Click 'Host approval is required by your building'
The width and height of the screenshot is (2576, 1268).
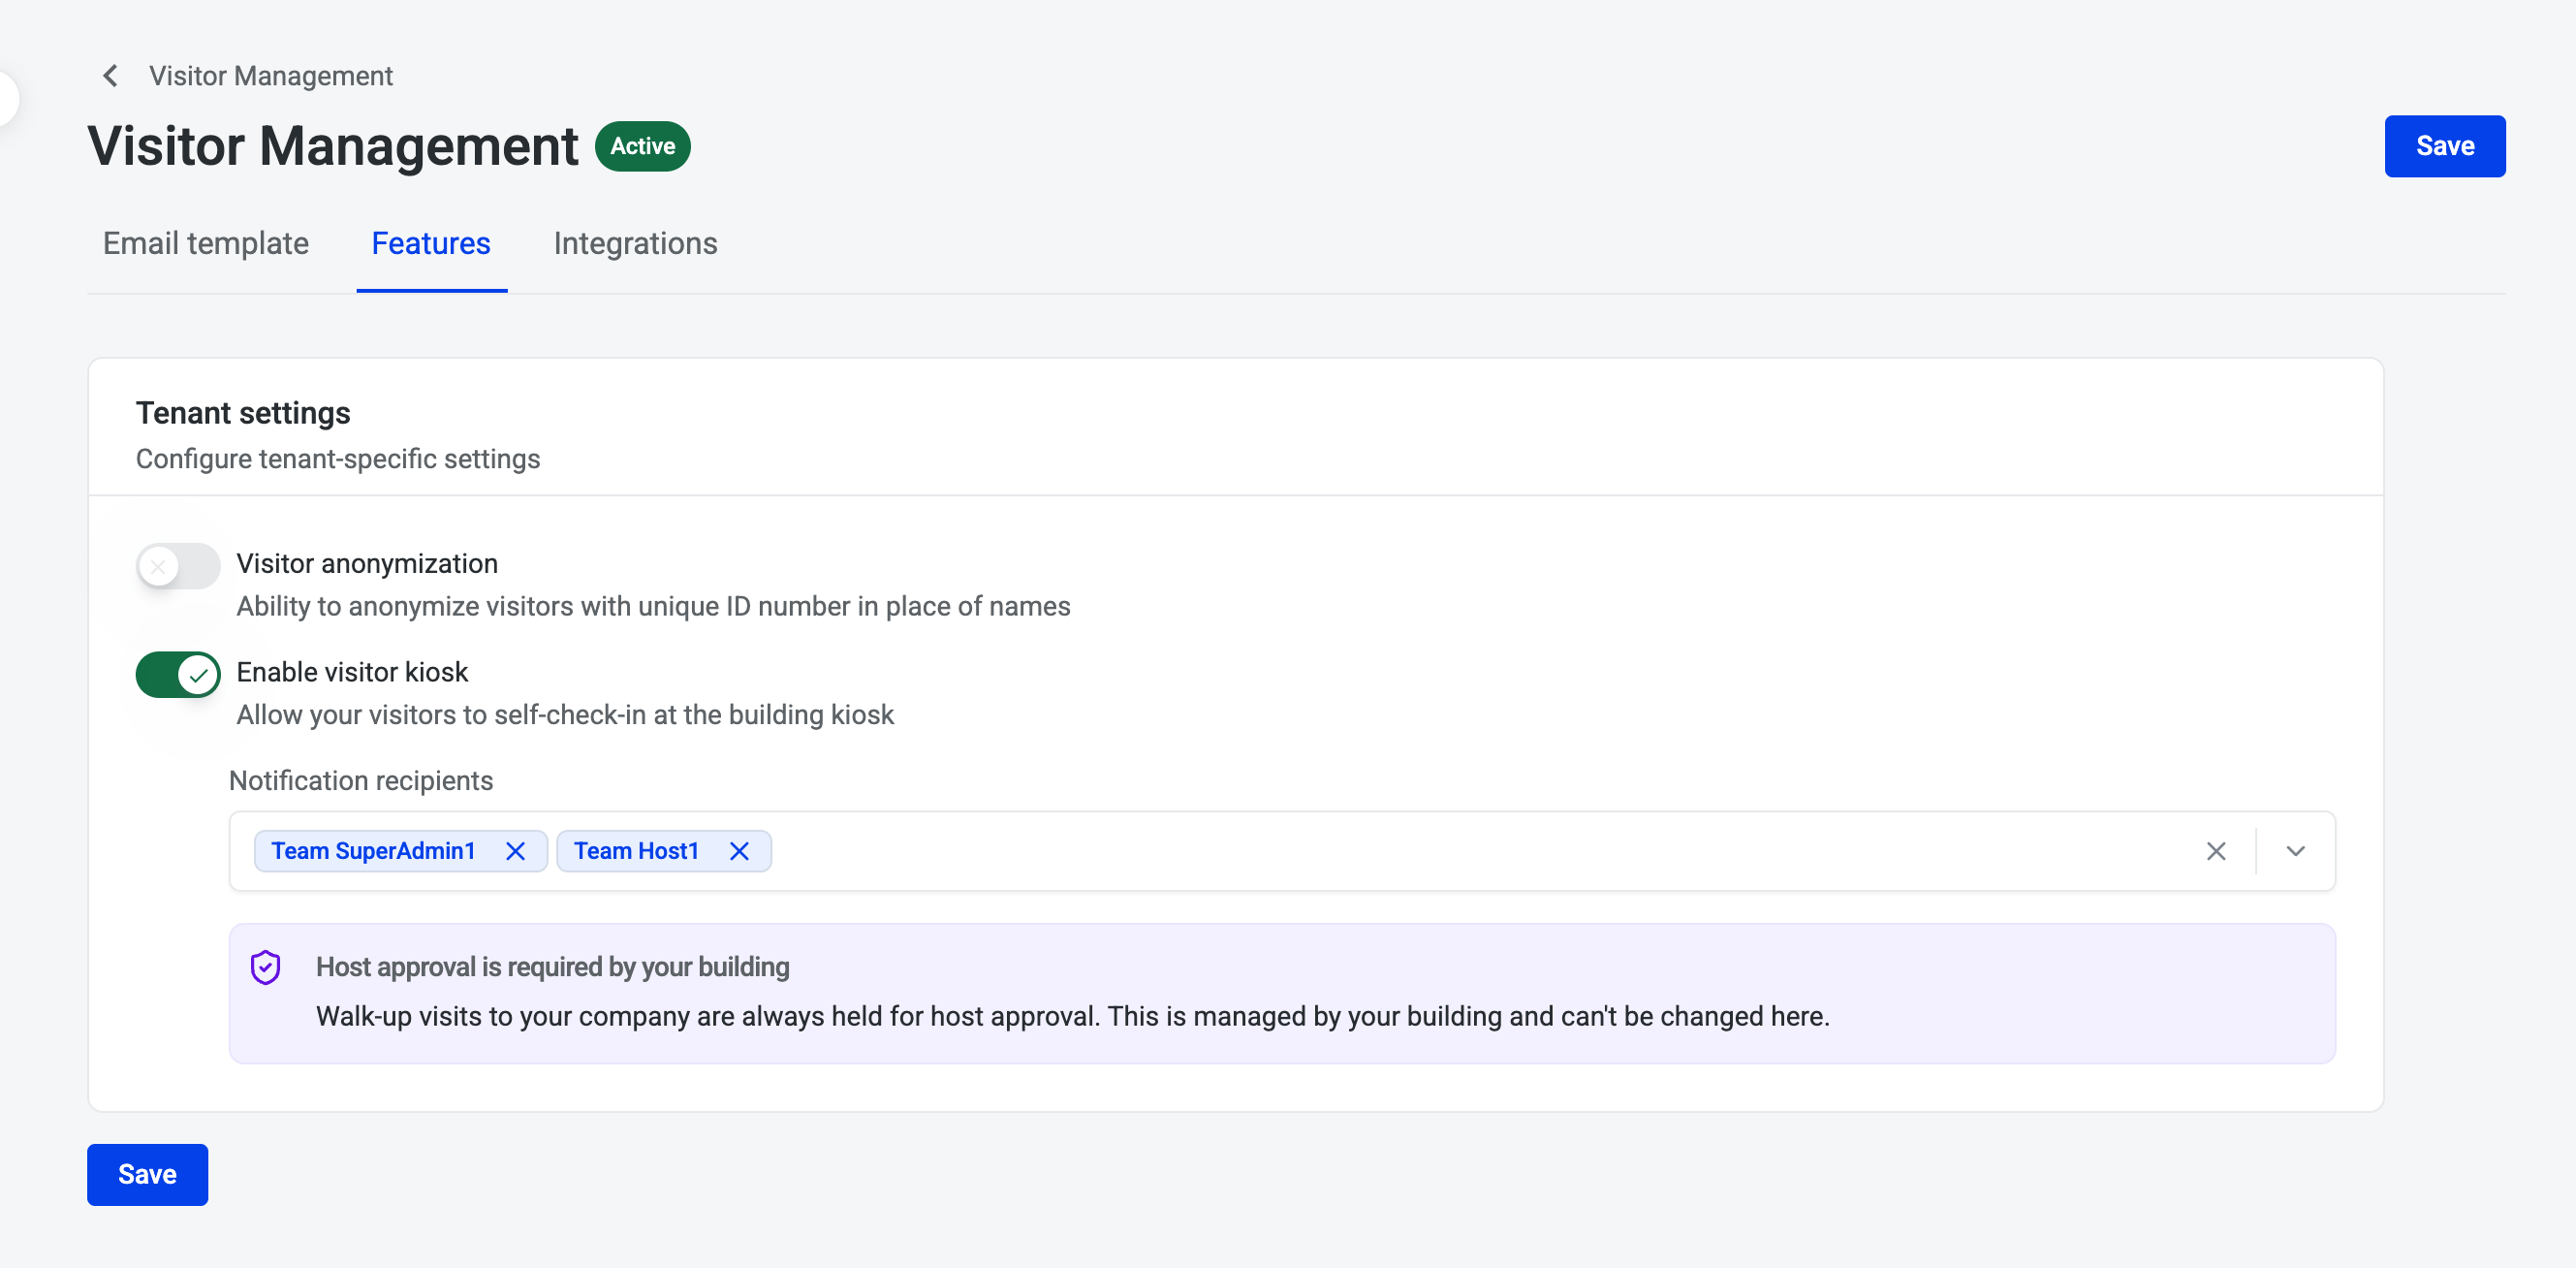click(553, 967)
